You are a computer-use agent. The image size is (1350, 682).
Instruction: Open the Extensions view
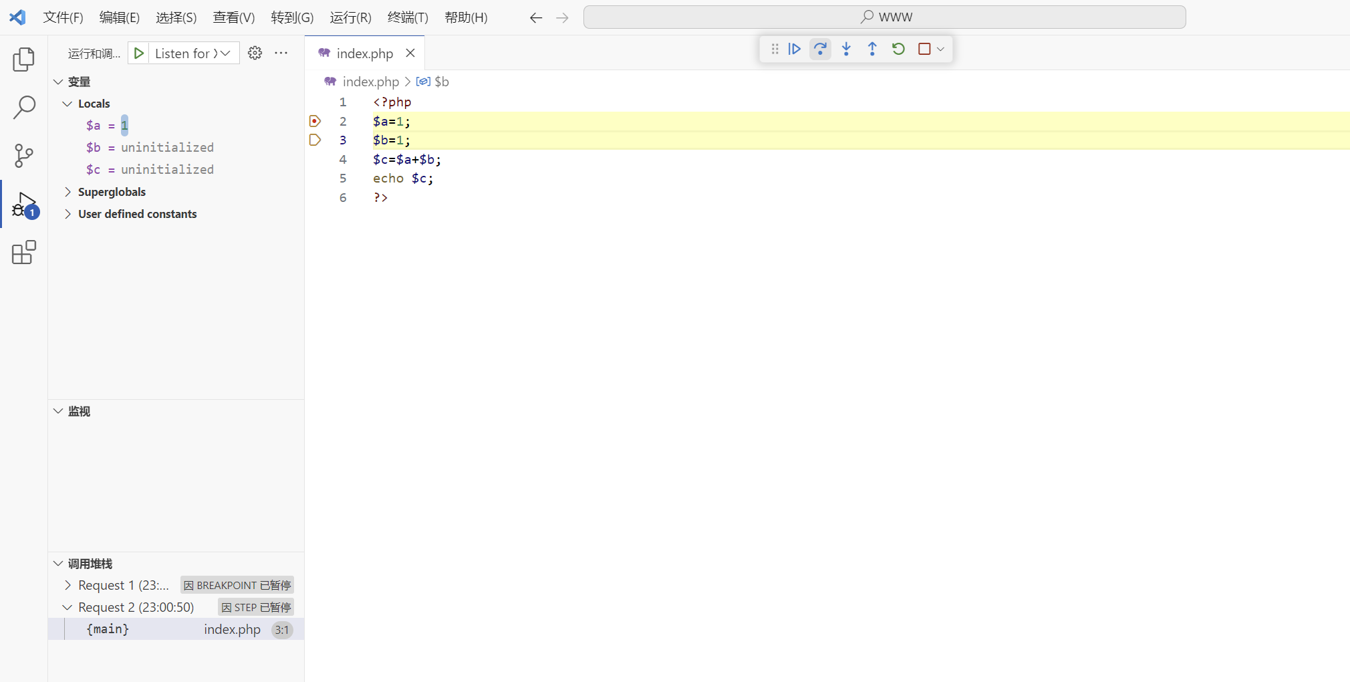24,253
